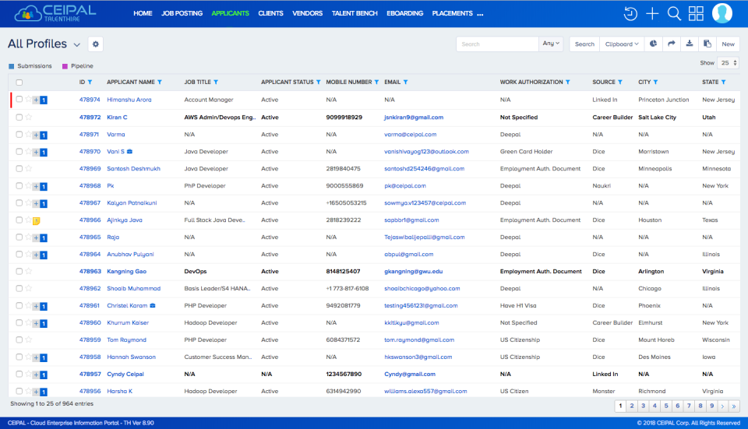Focus the profile Search input field
The image size is (748, 429).
pos(497,44)
